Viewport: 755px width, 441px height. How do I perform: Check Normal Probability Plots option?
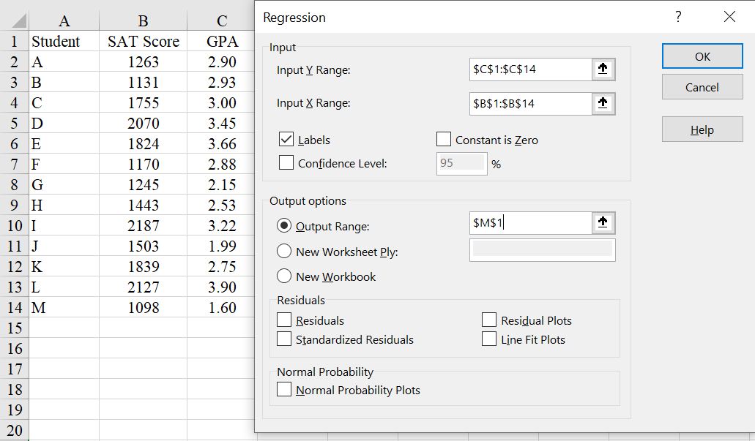tap(284, 390)
